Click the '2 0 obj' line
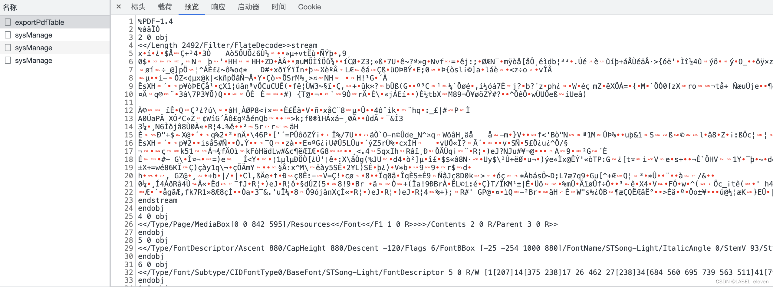 (x=153, y=38)
